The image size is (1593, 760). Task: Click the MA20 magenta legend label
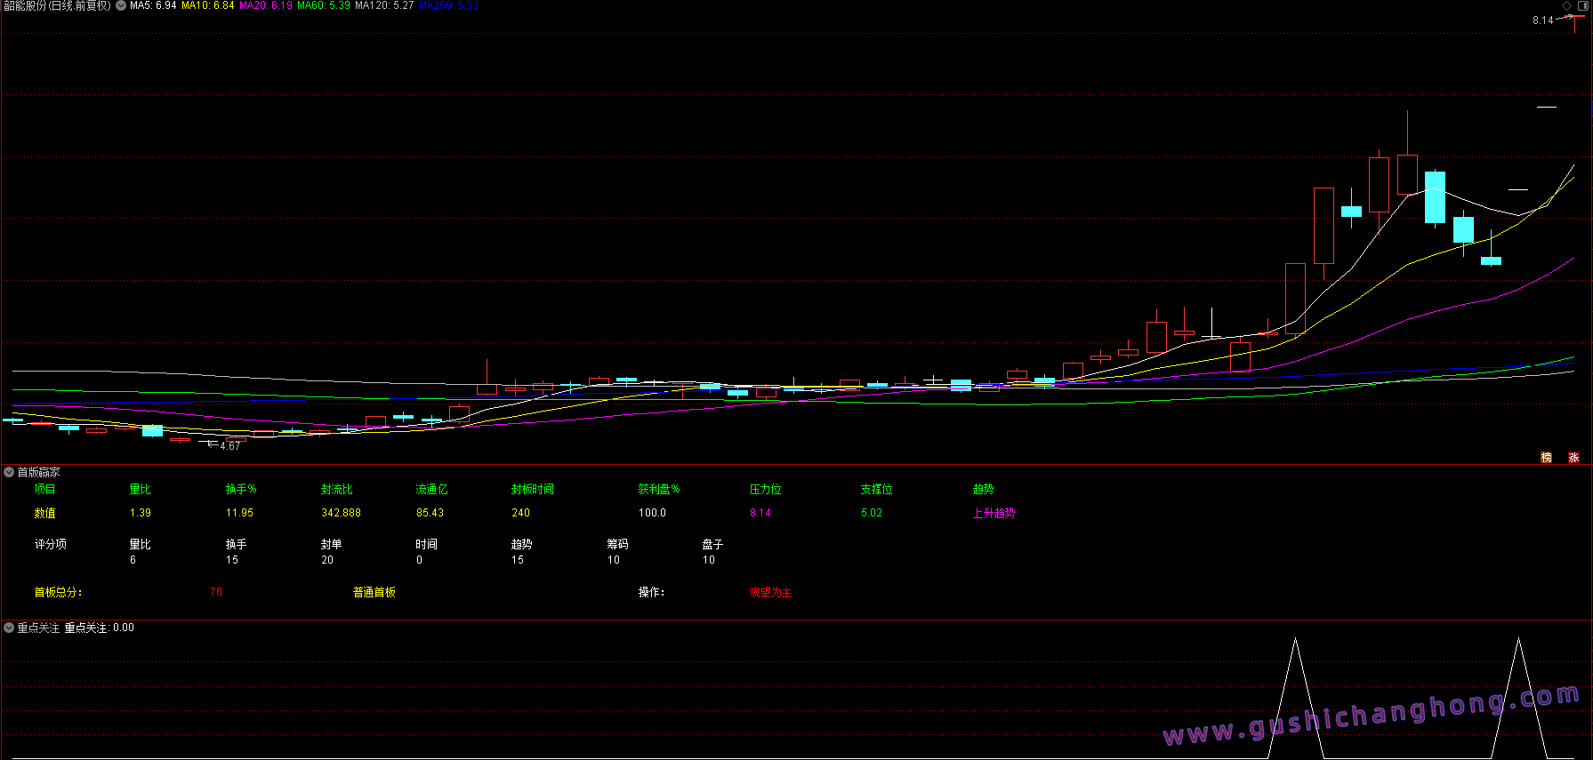[x=265, y=5]
